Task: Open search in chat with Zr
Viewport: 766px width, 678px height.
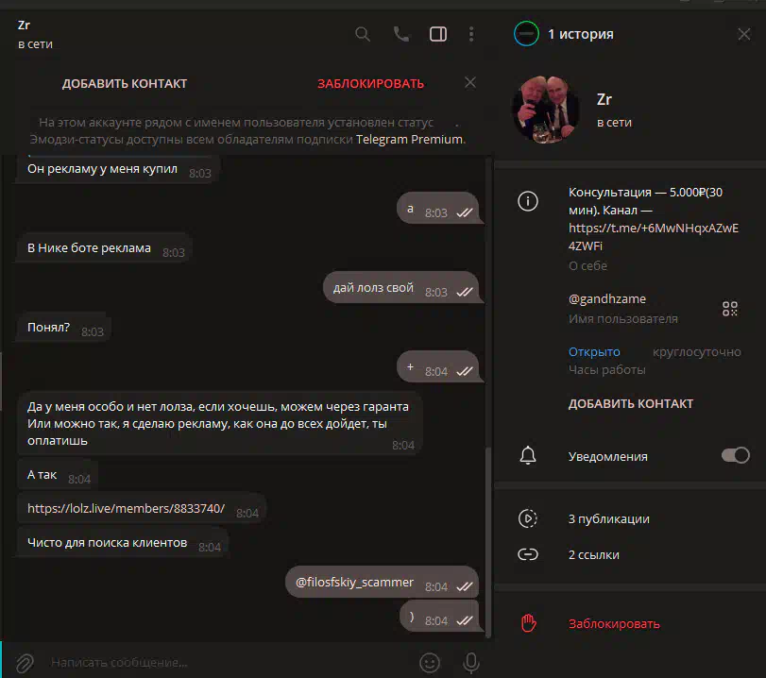Action: tap(363, 34)
